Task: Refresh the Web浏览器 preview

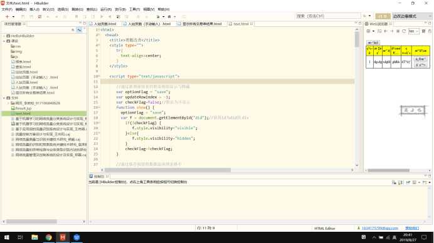Action: click(x=404, y=31)
